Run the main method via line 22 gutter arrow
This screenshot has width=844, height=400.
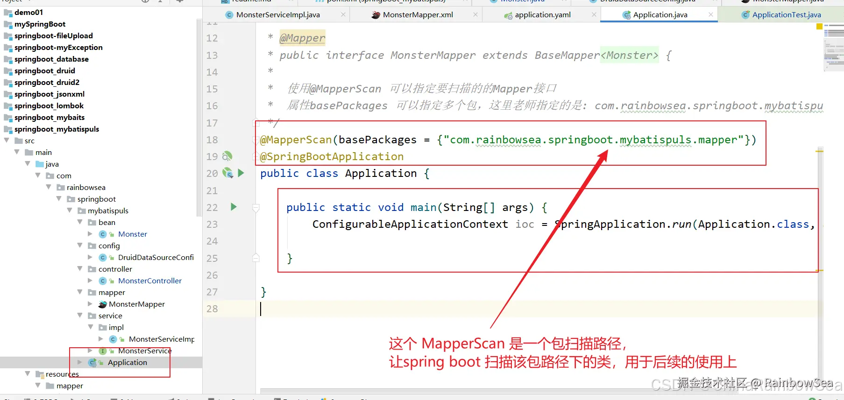[x=234, y=206]
